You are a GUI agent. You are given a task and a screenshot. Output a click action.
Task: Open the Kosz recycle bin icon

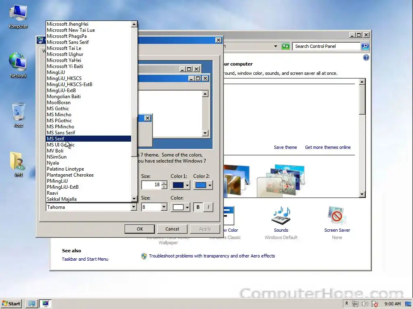[x=18, y=115]
